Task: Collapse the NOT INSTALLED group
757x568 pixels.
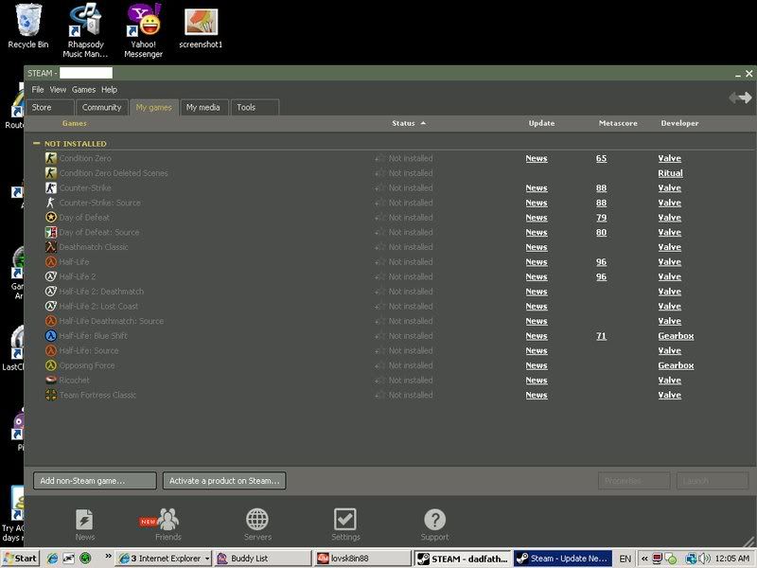Action: tap(36, 144)
